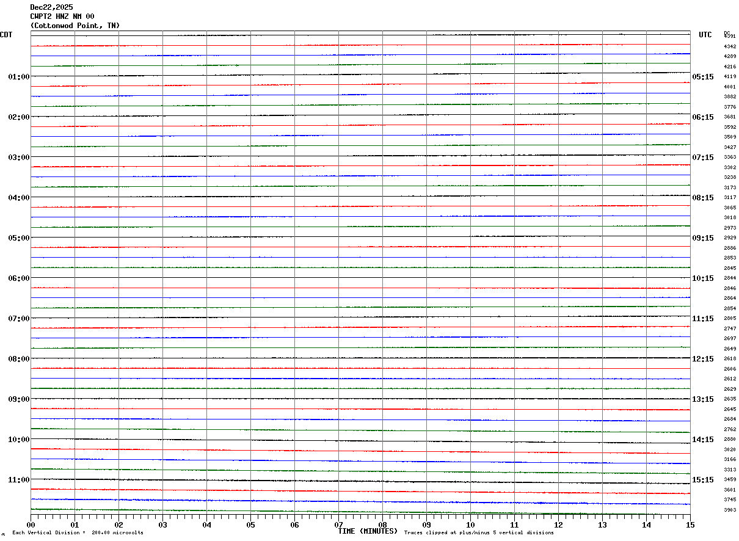Click the 09:00 CDT row label
The image size is (739, 541).
(19, 399)
